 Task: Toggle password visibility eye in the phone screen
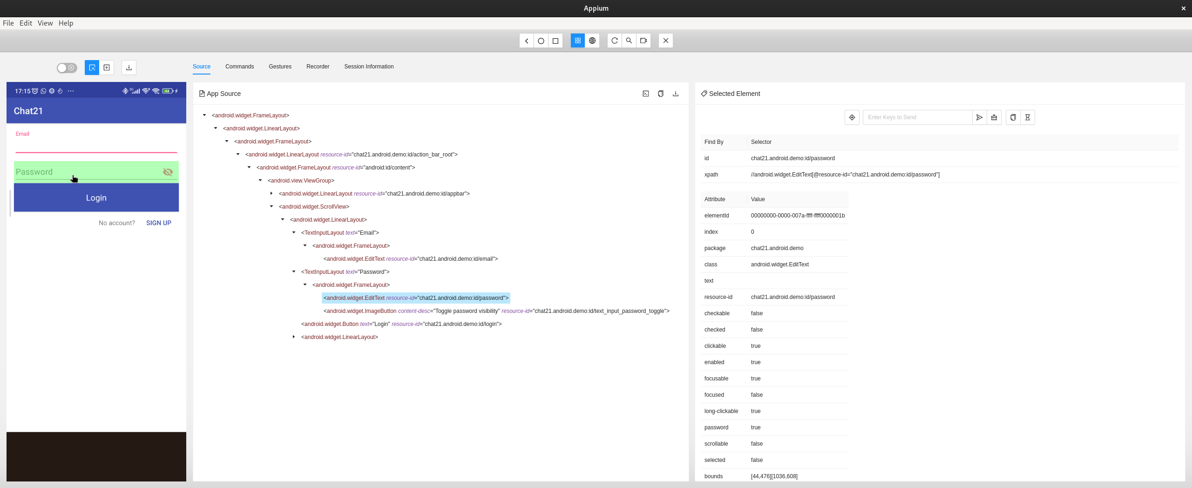pos(168,172)
